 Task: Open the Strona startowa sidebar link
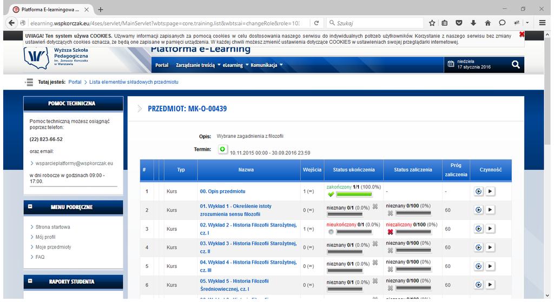pos(52,227)
